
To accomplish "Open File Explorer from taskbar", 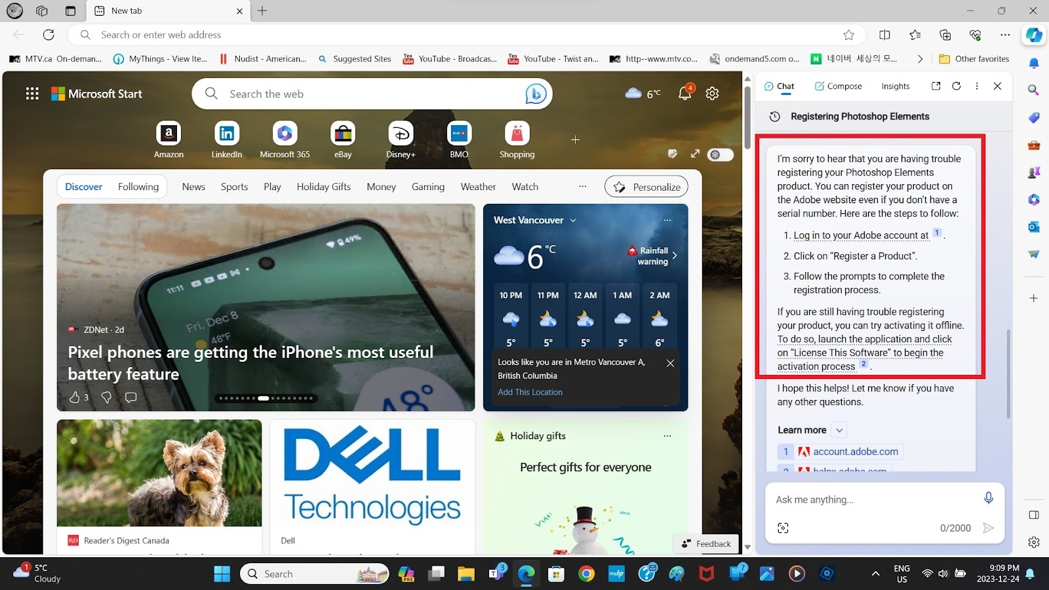I will click(x=466, y=574).
